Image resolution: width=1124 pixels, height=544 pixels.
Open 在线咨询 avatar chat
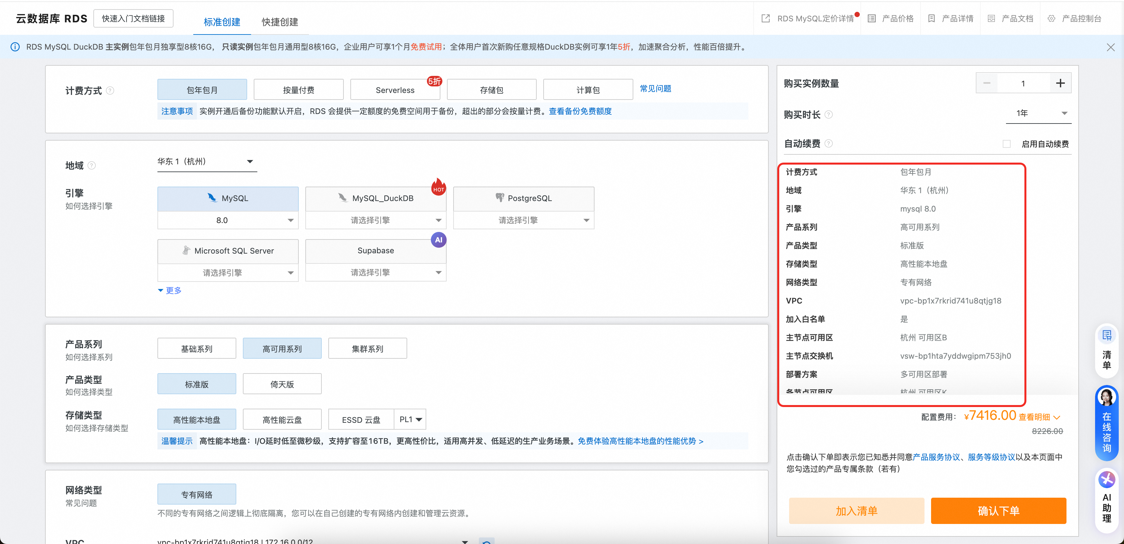tap(1107, 397)
